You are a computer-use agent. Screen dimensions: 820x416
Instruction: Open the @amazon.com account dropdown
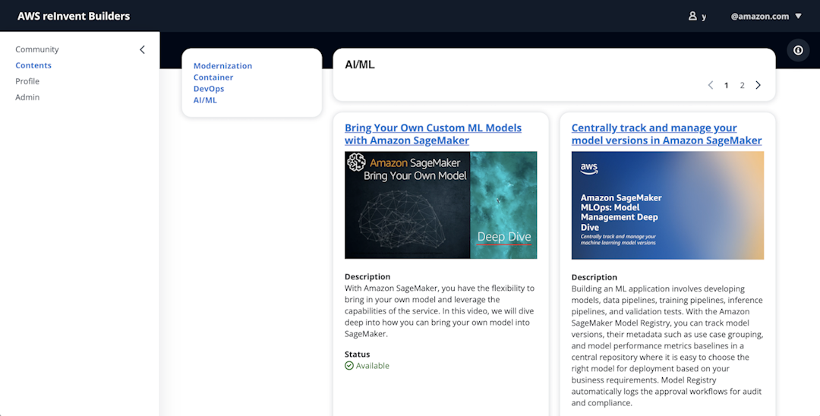[x=766, y=16]
